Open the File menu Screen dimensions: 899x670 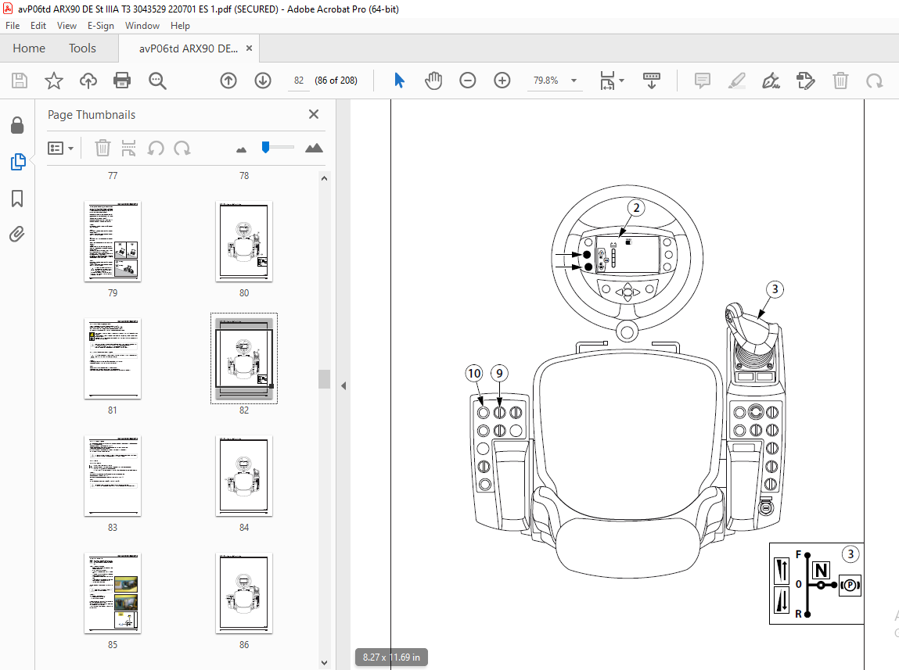[13, 26]
